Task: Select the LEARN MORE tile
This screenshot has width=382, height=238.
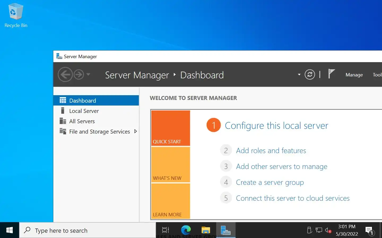Action: (x=171, y=201)
